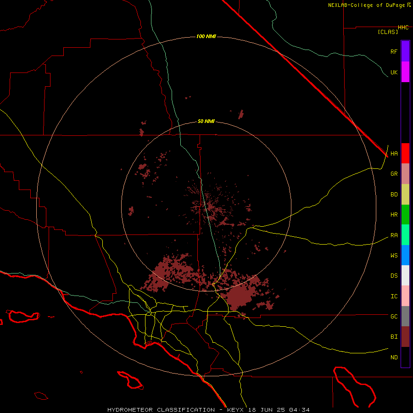Click the KEYX radar site identifier
This screenshot has height=413, width=413.
click(x=235, y=410)
